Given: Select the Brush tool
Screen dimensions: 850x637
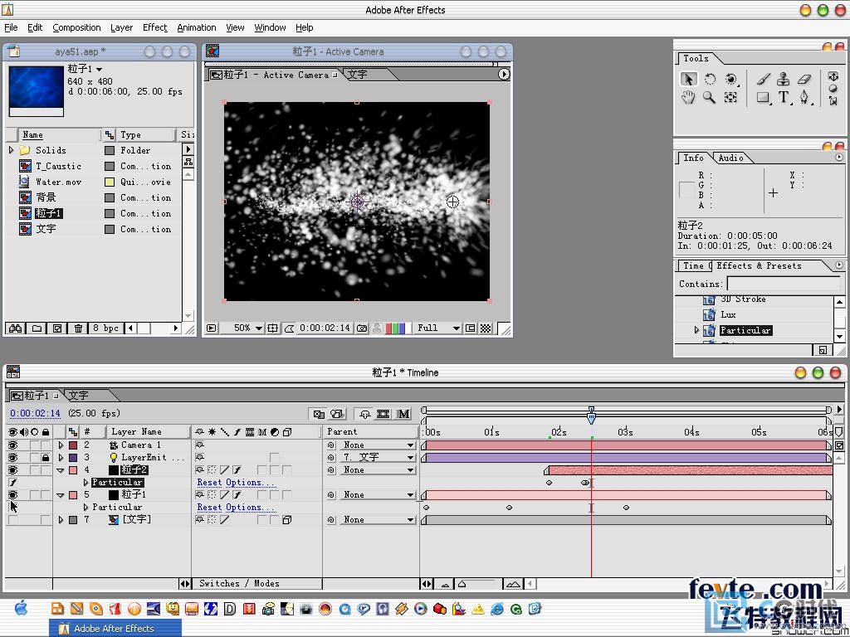Looking at the screenshot, I should click(x=764, y=79).
